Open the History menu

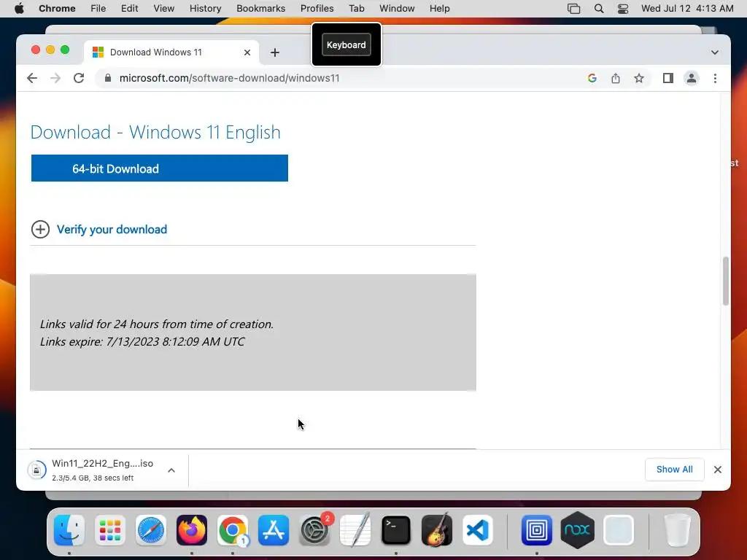click(205, 9)
